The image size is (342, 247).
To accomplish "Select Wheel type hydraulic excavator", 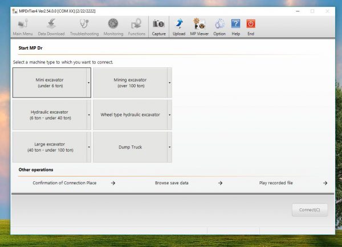I will pyautogui.click(x=130, y=115).
